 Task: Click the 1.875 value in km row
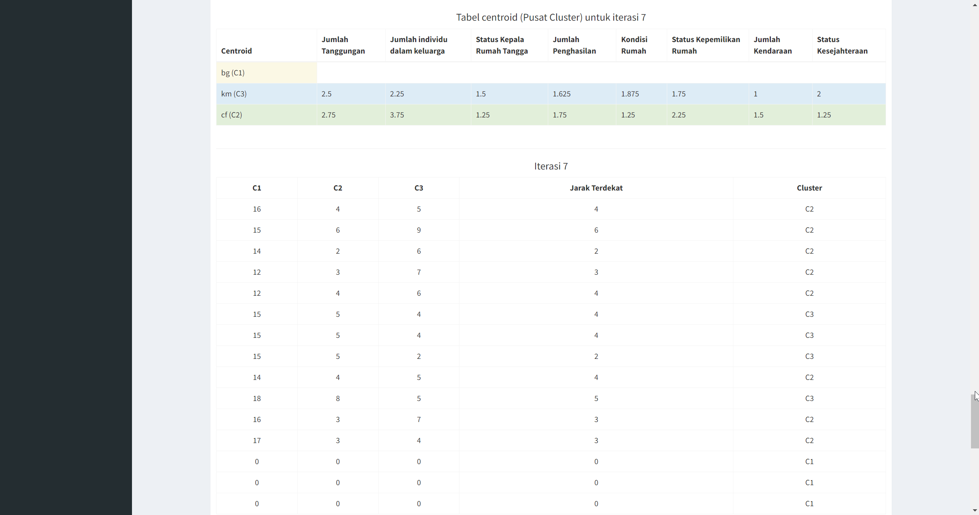(630, 94)
